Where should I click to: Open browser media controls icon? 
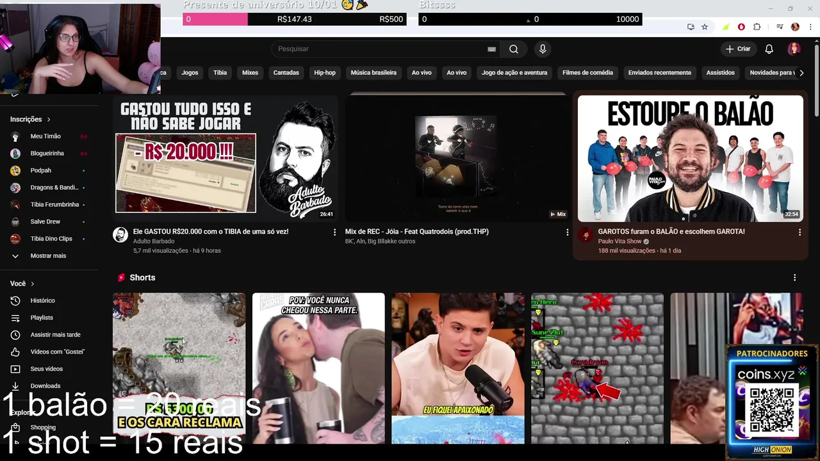780,27
